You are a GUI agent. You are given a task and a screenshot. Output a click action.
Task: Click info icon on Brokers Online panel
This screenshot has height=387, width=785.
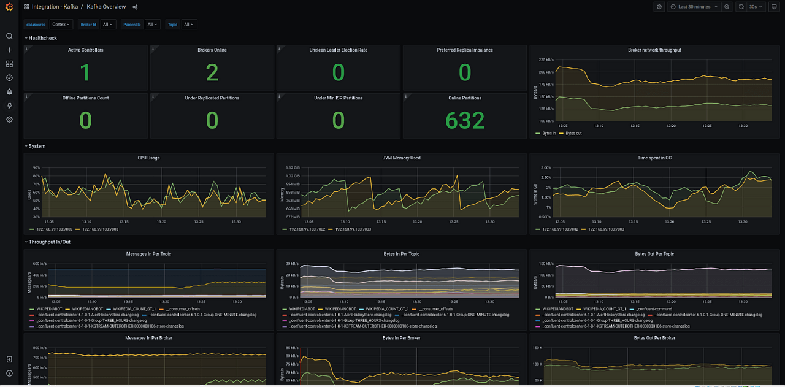pos(153,48)
